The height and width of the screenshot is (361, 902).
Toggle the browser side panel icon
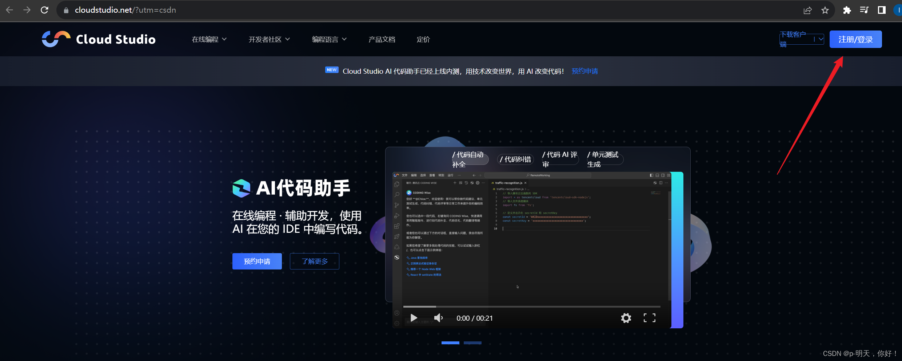882,10
